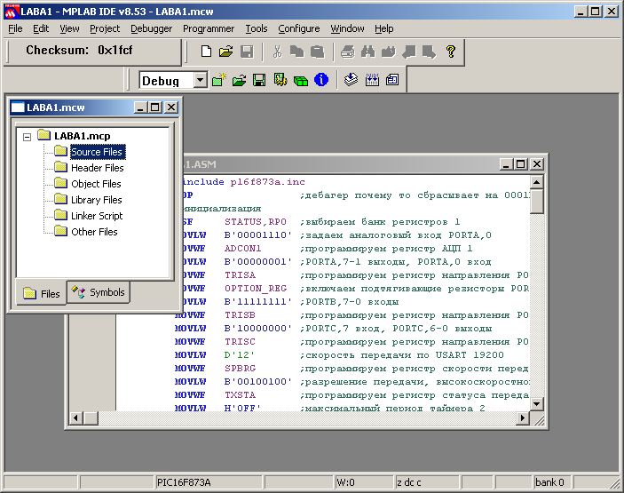
Task: Open the Window menu
Action: 347,28
